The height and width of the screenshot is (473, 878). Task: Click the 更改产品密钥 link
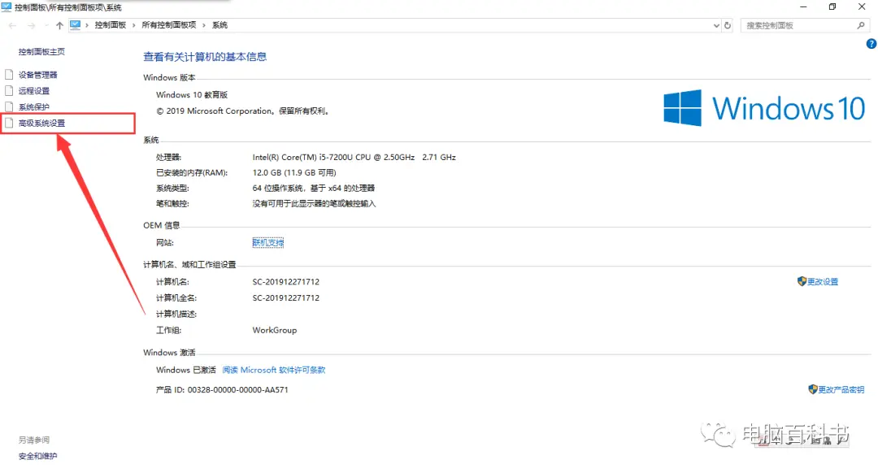click(841, 389)
